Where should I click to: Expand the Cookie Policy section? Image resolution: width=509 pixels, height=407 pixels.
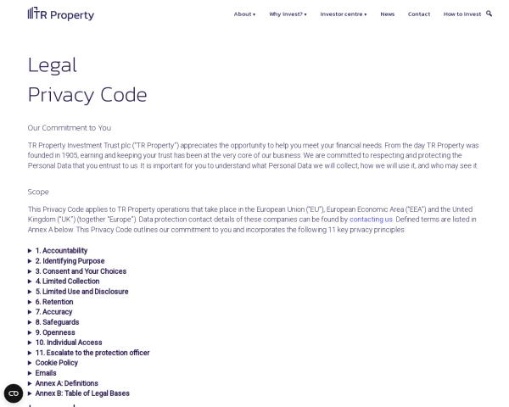point(56,363)
